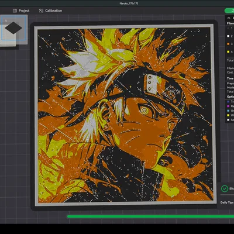Toggle the cyan unretract option swatch
This screenshot has width=234, height=234.
228,111
